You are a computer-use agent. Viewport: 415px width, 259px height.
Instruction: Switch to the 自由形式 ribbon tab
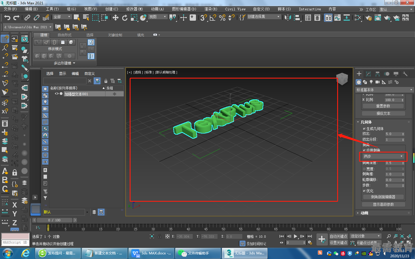tap(65, 35)
